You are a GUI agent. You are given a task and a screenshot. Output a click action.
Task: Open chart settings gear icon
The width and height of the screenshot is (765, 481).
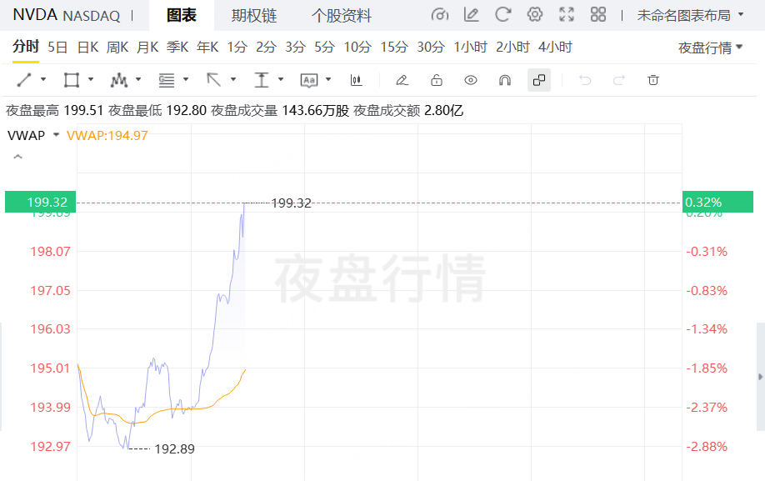click(x=535, y=15)
